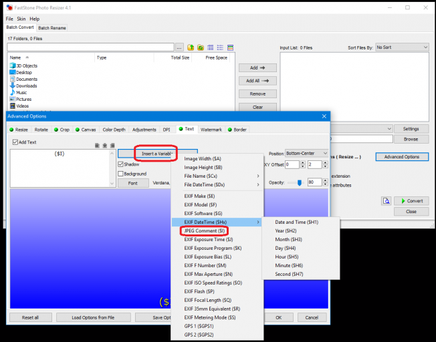
Task: Close the Advanced Options dialog
Action: 324,116
